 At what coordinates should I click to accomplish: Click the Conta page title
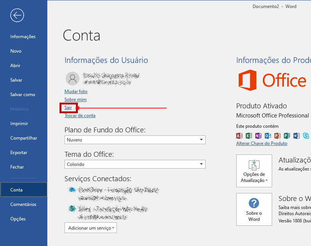point(82,35)
